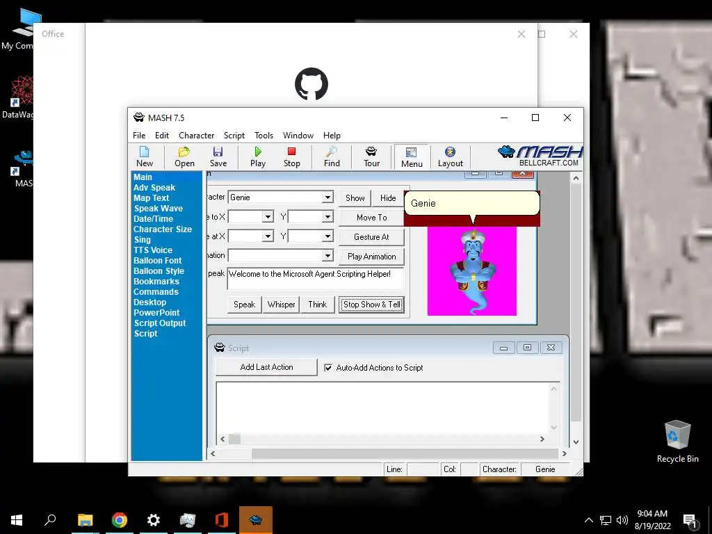Click the Move To button
The image size is (712, 534).
tap(371, 218)
